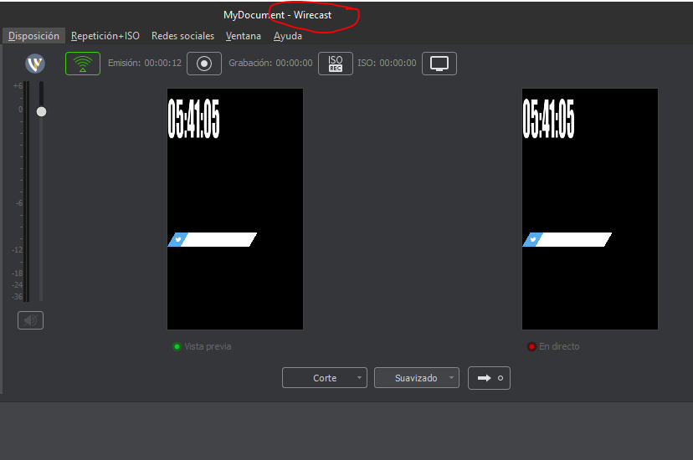
Task: Open the Ventana menu
Action: coord(243,36)
